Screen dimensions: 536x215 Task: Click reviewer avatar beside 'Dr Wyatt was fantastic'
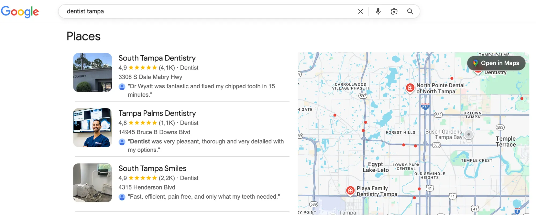(122, 86)
